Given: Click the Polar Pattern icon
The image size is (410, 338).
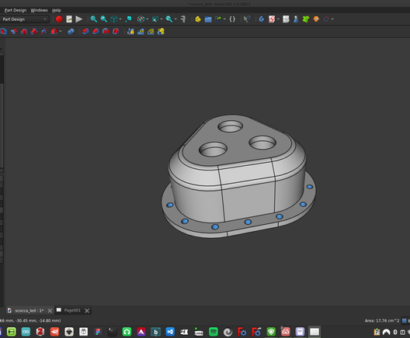Looking at the screenshot, I should [151, 32].
